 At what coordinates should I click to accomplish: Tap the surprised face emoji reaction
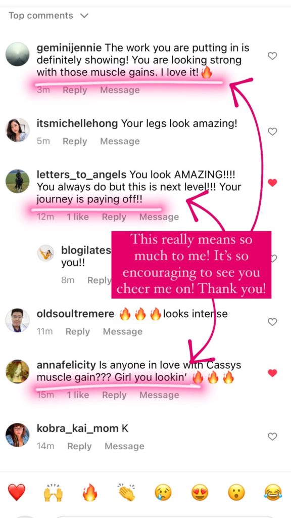click(x=236, y=493)
